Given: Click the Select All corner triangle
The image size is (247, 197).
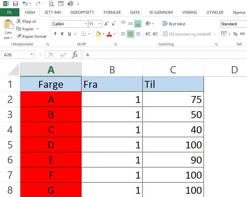Looking at the screenshot, I should click(x=13, y=69).
